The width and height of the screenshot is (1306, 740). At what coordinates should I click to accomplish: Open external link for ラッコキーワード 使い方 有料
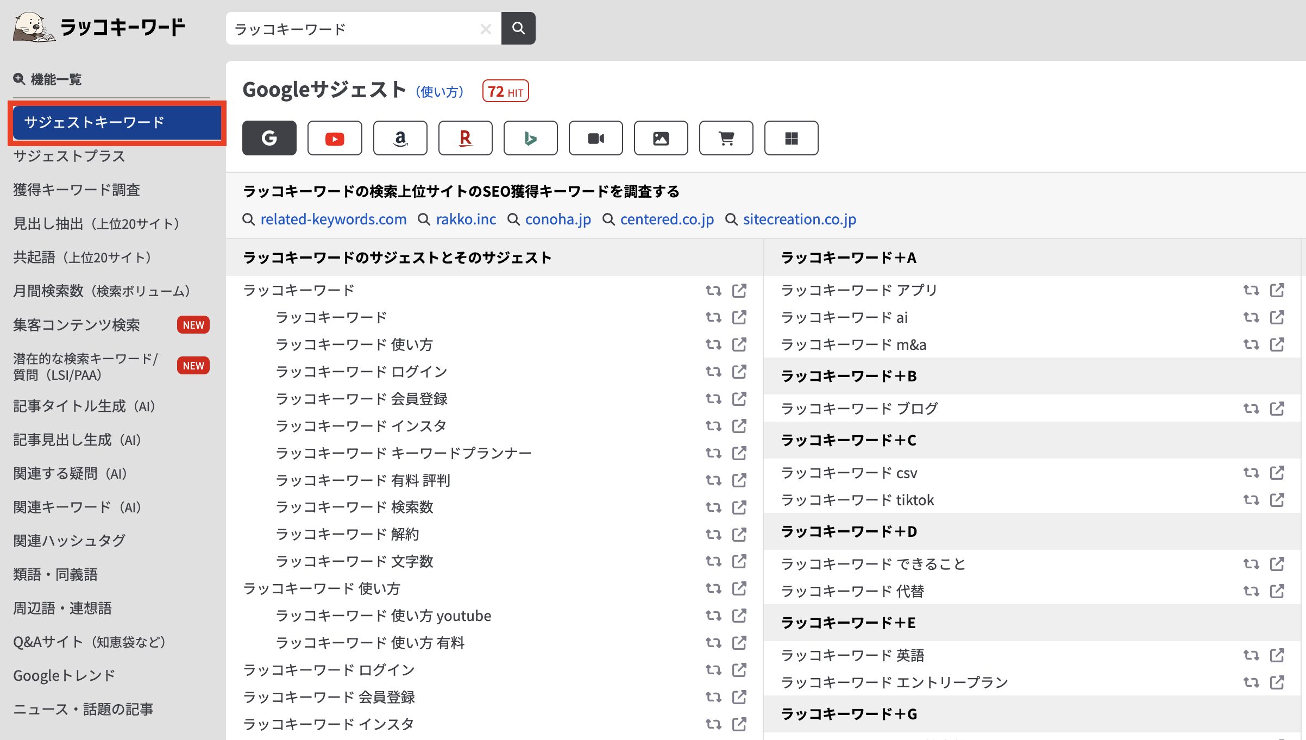tap(739, 643)
